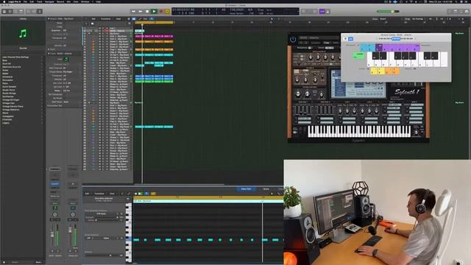The height and width of the screenshot is (265, 471).
Task: Open the blue Sylenth instrument slot
Action: (55, 183)
